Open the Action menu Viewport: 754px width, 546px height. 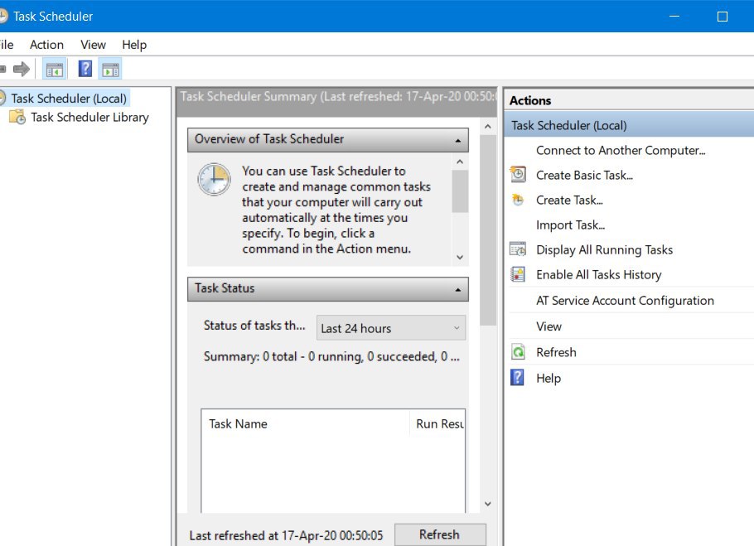46,45
